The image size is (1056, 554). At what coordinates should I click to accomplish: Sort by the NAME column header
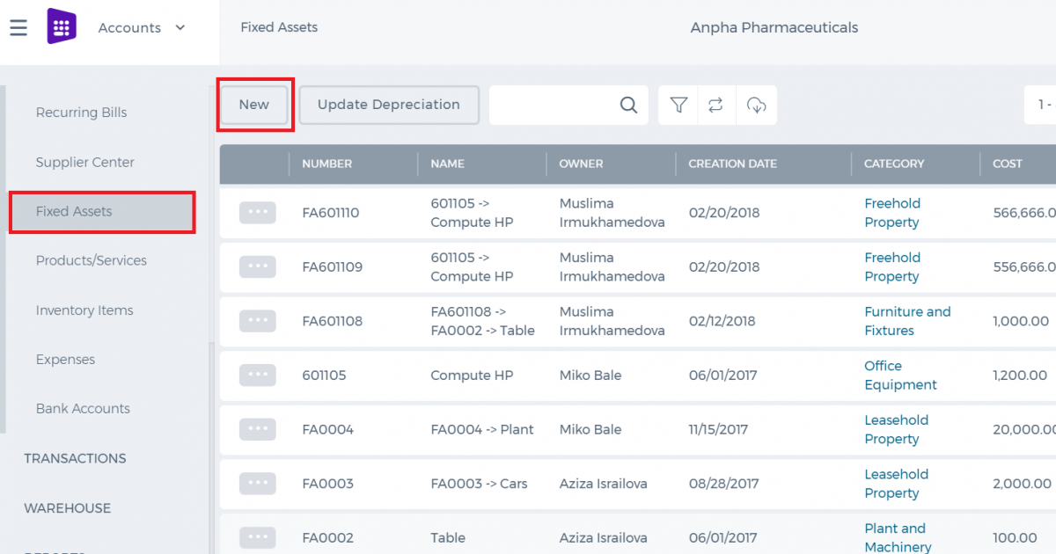447,164
